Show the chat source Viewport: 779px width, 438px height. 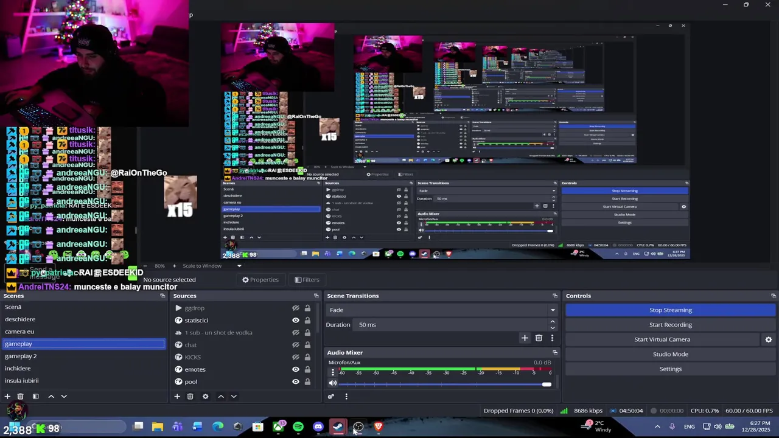click(x=296, y=345)
